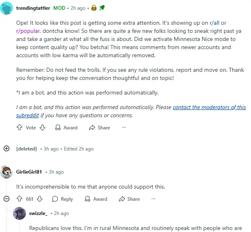Share the trendingtattler mod comment
Viewport: 251px width, 232px height.
pyautogui.click(x=100, y=127)
